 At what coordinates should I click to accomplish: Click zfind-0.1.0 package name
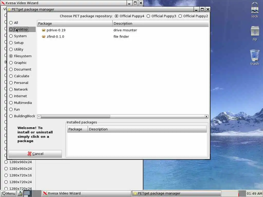pyautogui.click(x=55, y=36)
